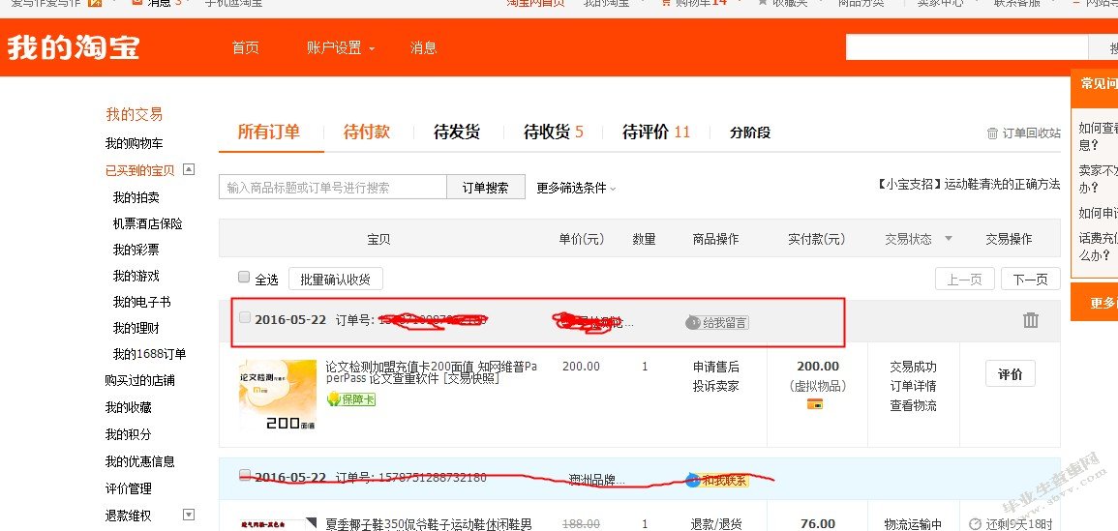Click the 订单搜索 button

click(x=486, y=188)
